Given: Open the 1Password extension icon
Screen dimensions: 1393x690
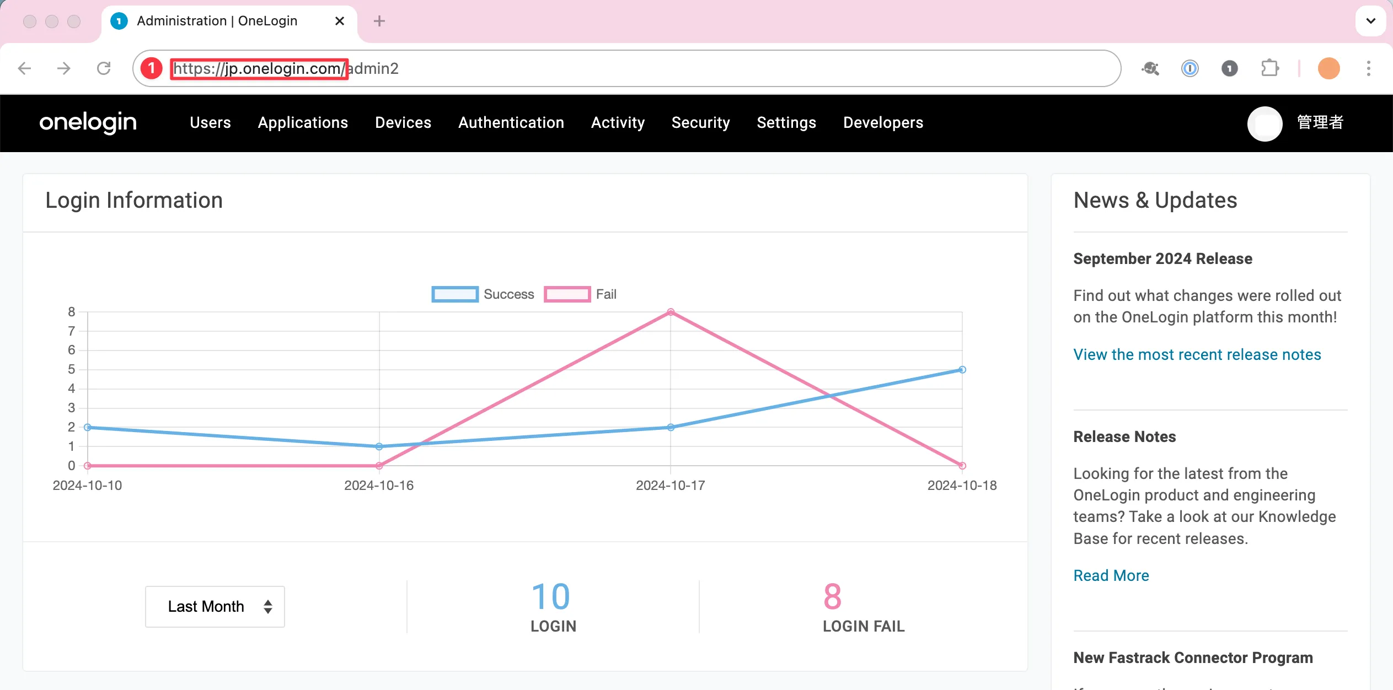Looking at the screenshot, I should pos(1190,68).
